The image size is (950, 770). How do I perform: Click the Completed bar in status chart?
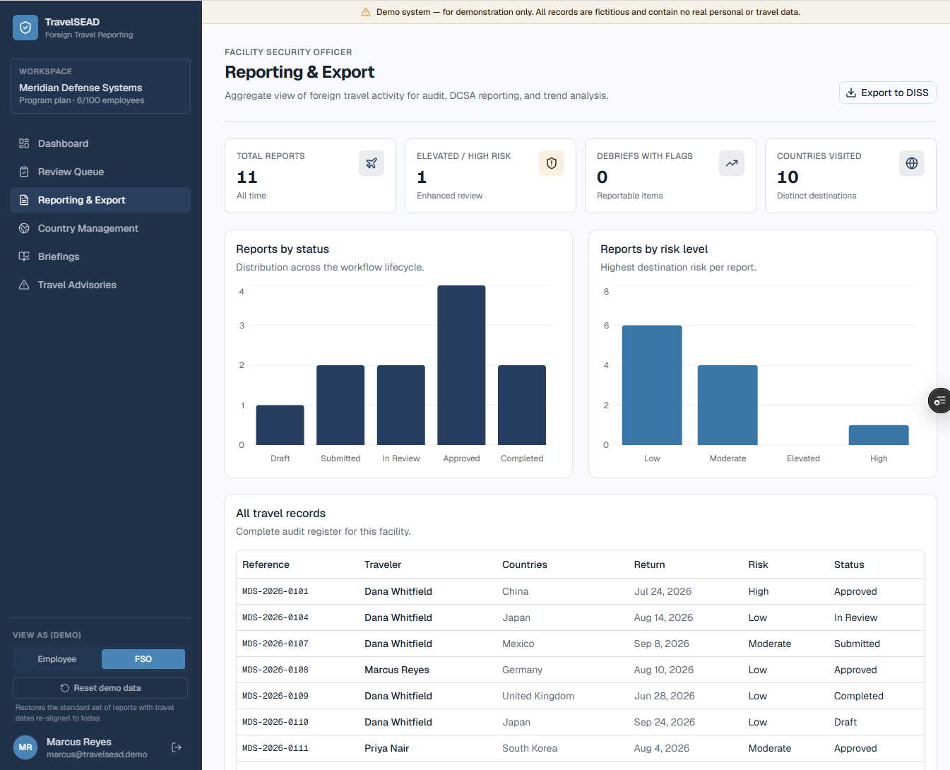pos(522,405)
